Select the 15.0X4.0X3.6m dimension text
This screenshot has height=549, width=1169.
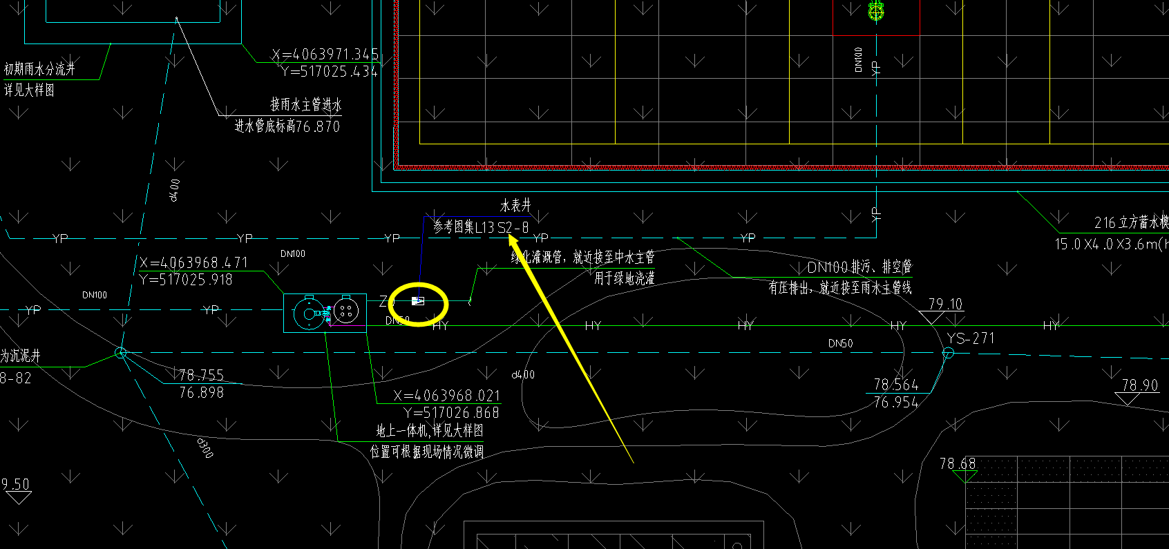point(1112,244)
